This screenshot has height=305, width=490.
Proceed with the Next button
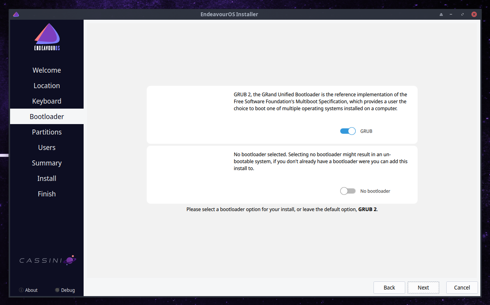[x=423, y=287]
